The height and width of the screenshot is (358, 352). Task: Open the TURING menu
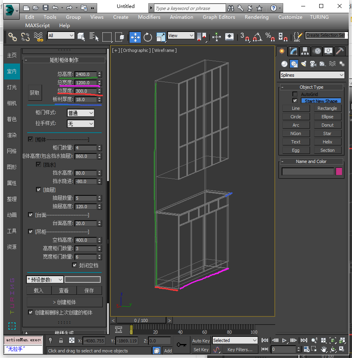click(x=319, y=17)
